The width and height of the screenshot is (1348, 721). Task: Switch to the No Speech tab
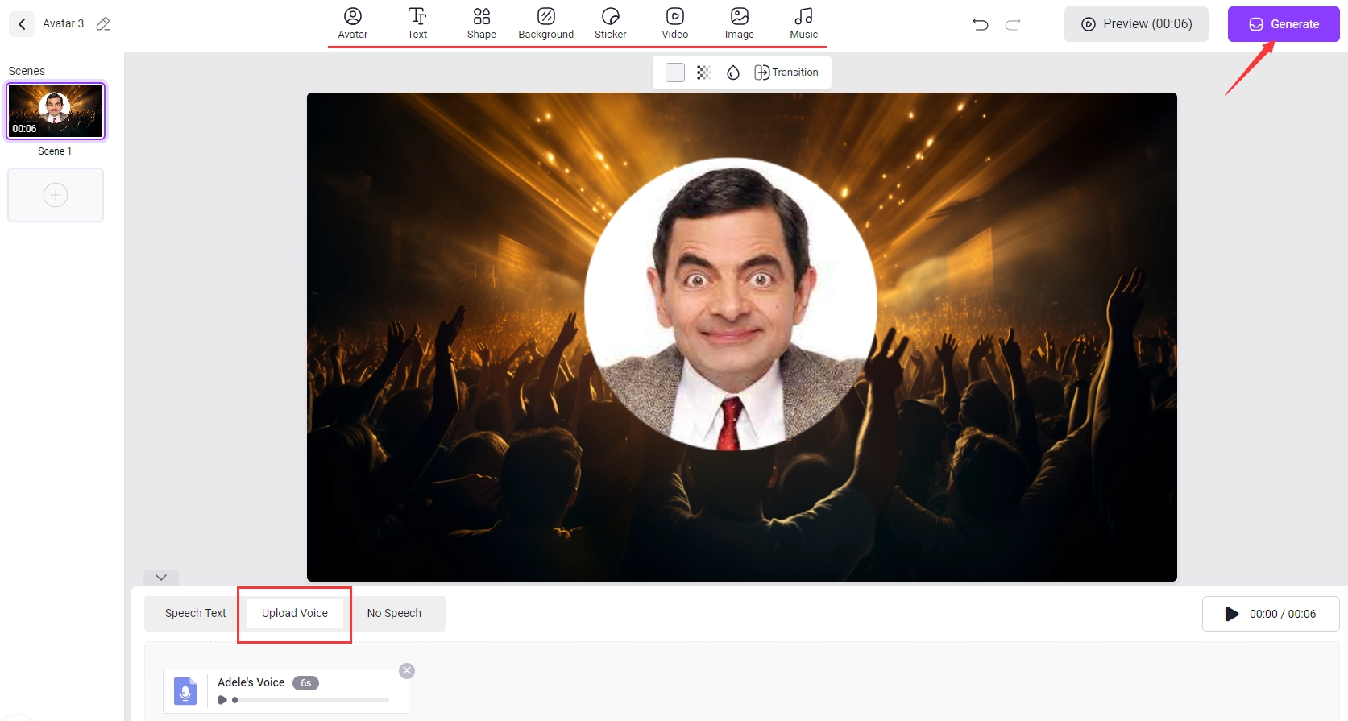point(394,613)
